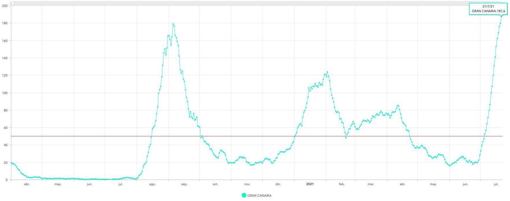Click the left grip handle of the zoom scrollbar

pos(11,3)
